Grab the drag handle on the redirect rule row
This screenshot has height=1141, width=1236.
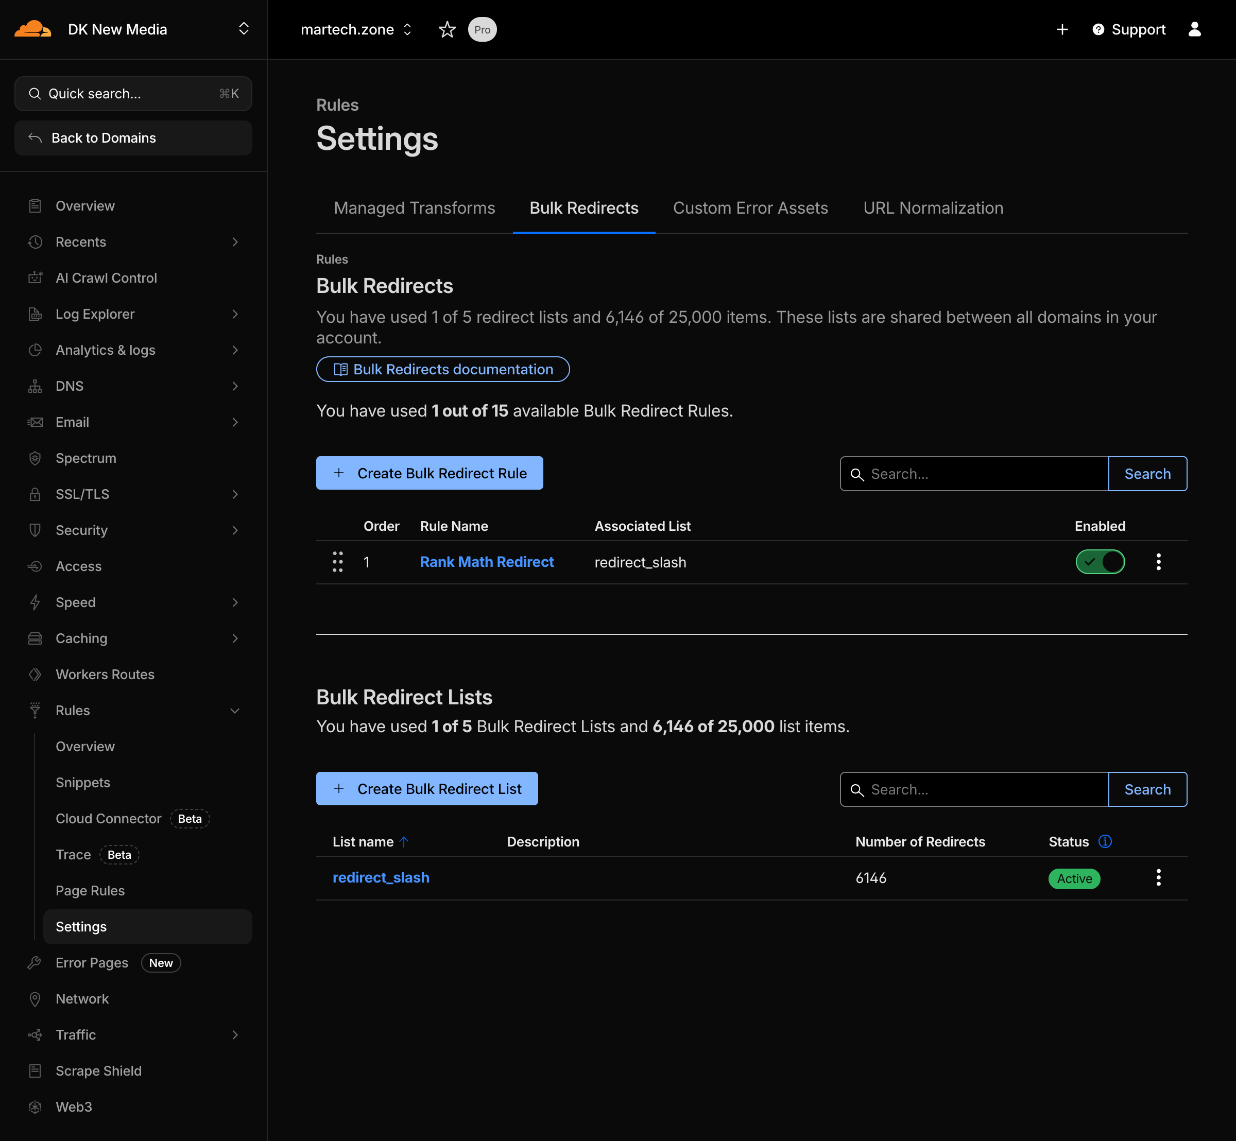(337, 562)
